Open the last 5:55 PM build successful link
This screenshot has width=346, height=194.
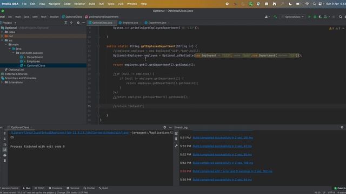222,179
